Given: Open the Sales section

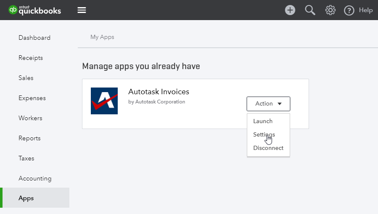Looking at the screenshot, I should pos(26,78).
